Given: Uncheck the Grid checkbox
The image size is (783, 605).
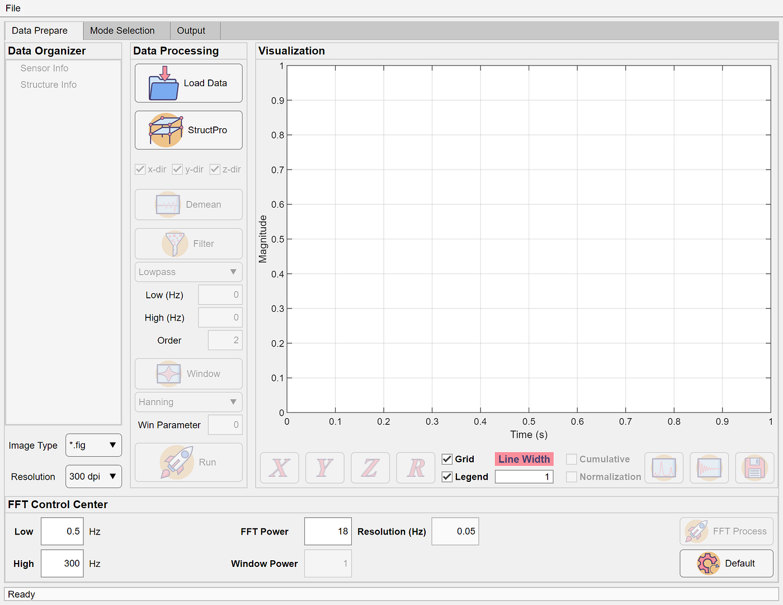Looking at the screenshot, I should [447, 459].
